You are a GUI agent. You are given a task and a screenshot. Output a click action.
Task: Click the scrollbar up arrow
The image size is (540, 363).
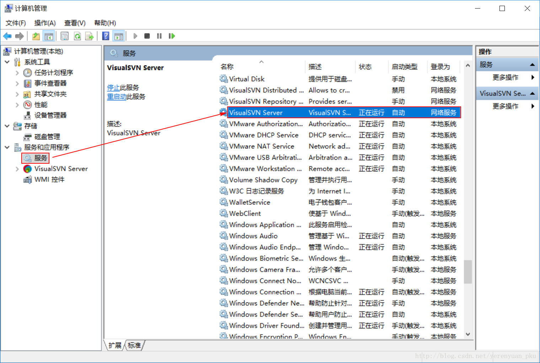(x=468, y=65)
